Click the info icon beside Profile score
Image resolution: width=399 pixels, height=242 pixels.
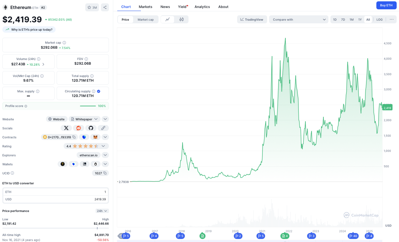pos(26,106)
